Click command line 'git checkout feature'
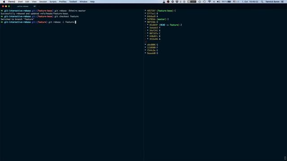Screen dimensions: 287x161 66,17
